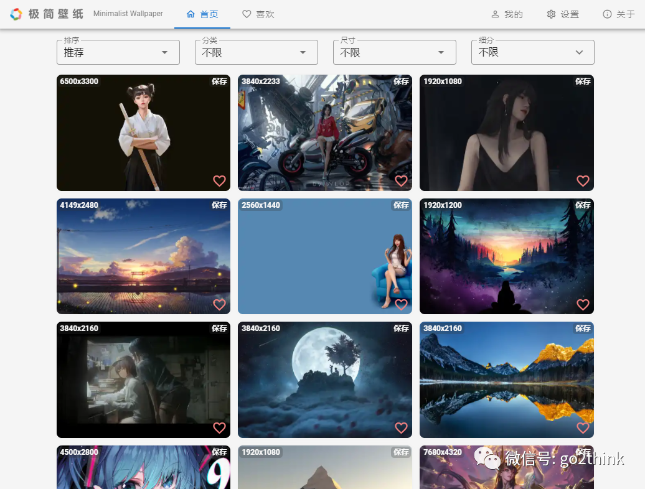
Task: Click the Minimalist Wallpaper subtitle
Action: [x=128, y=14]
